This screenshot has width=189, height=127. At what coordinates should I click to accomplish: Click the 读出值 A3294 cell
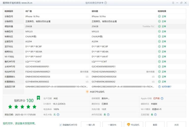(x=95, y=41)
